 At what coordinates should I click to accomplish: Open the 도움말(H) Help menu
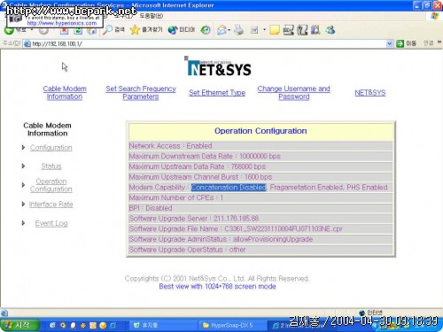[x=152, y=16]
